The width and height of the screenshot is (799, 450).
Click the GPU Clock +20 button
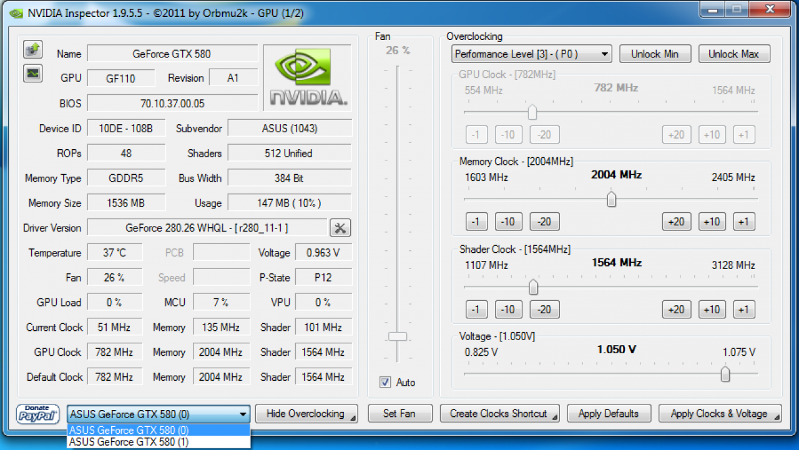pos(676,134)
